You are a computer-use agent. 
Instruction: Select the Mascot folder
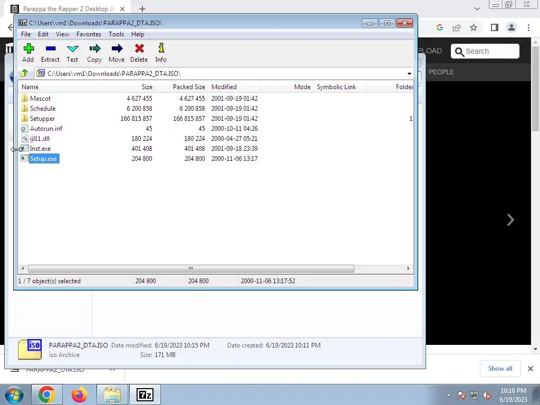(x=40, y=99)
